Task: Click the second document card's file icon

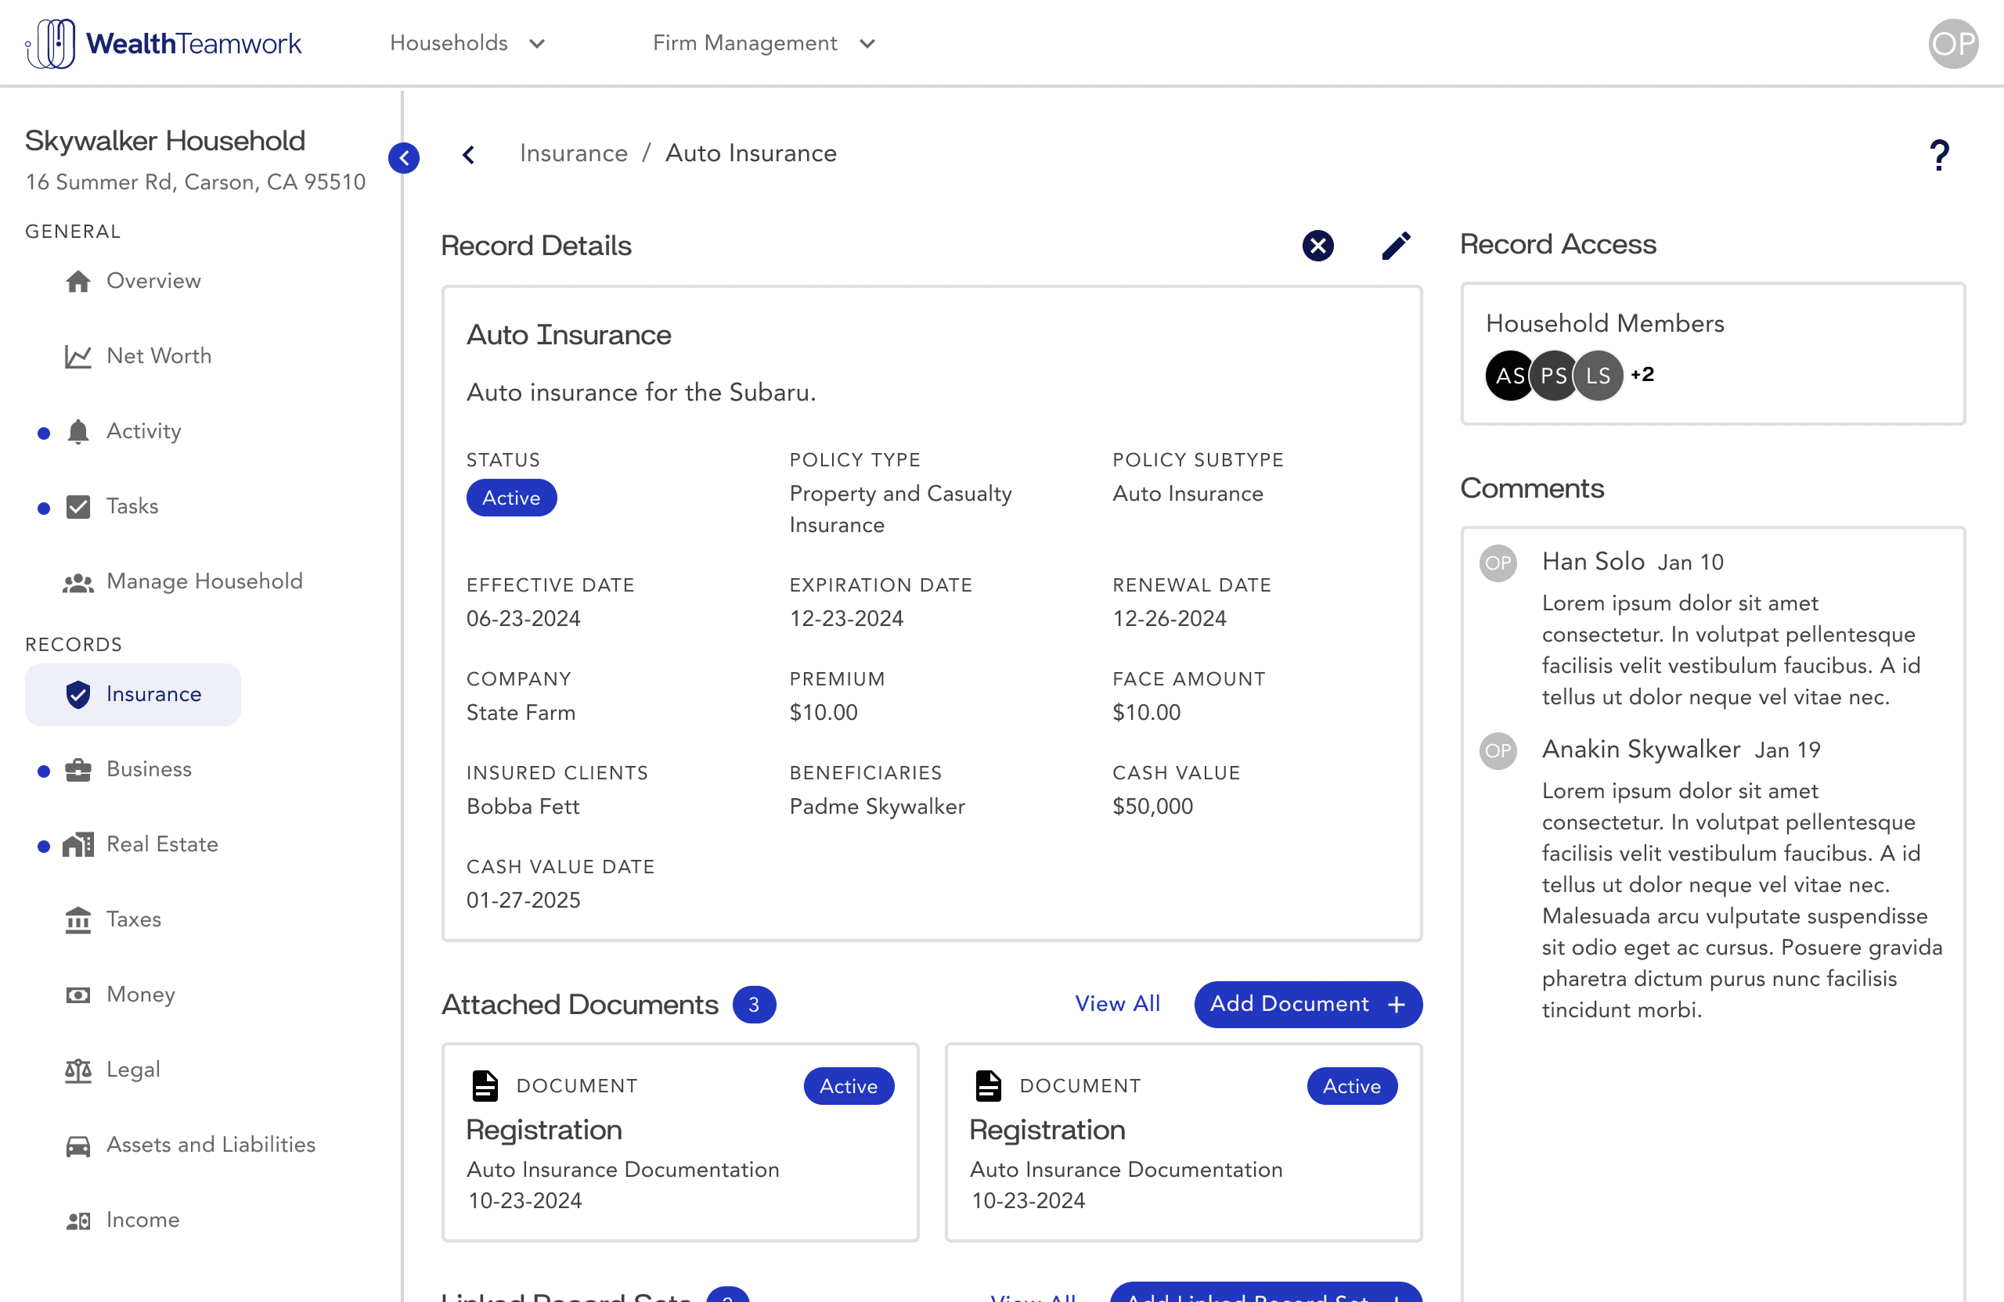Action: (989, 1086)
